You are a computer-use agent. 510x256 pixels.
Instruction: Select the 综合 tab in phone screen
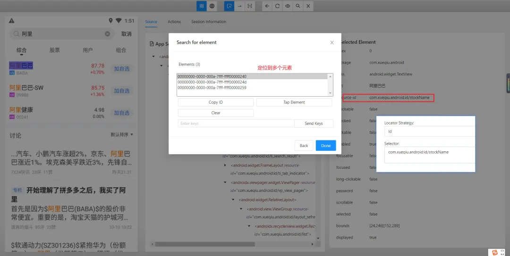pyautogui.click(x=21, y=50)
